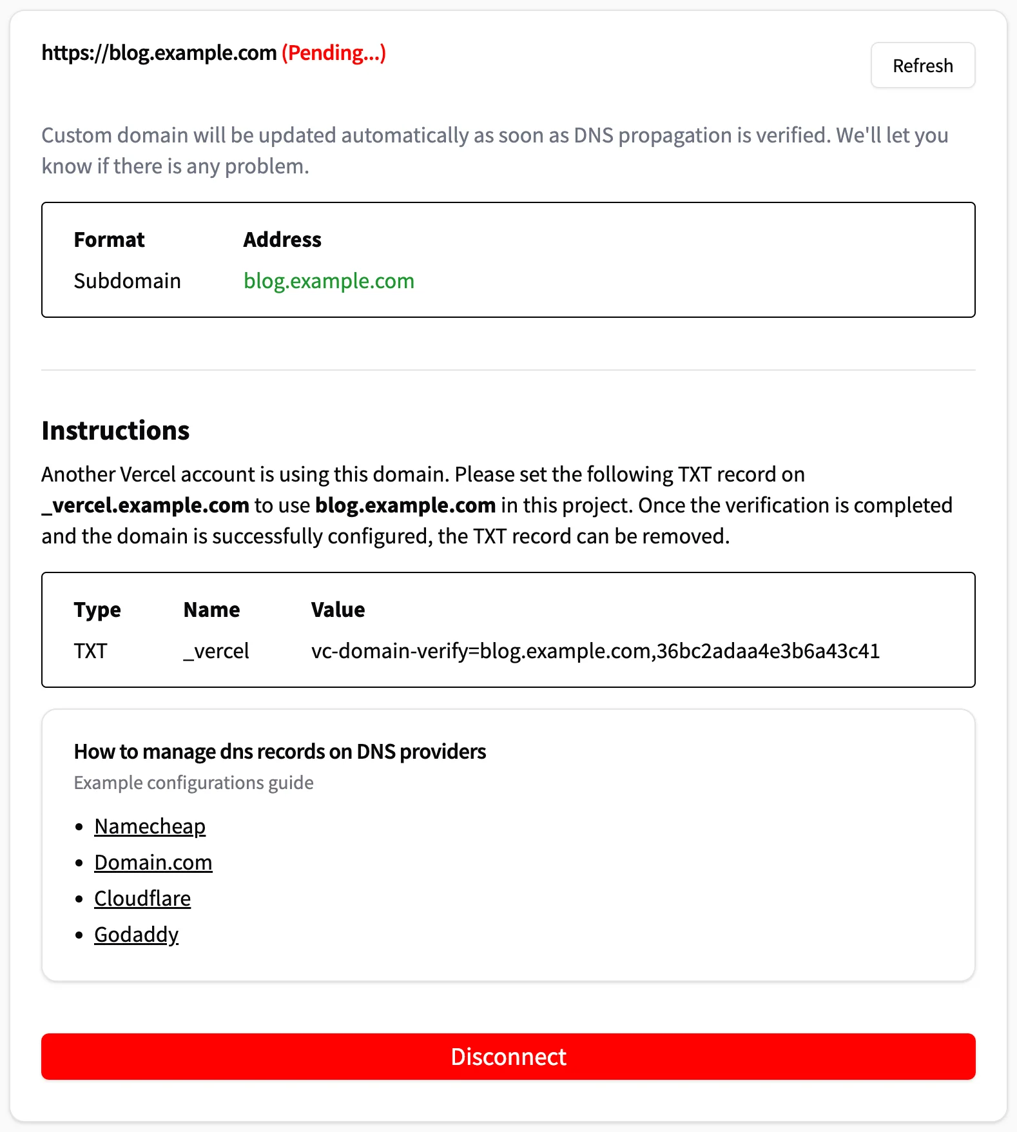Click the _vercel record Name field
Screen dimensions: 1017x1132
point(215,650)
